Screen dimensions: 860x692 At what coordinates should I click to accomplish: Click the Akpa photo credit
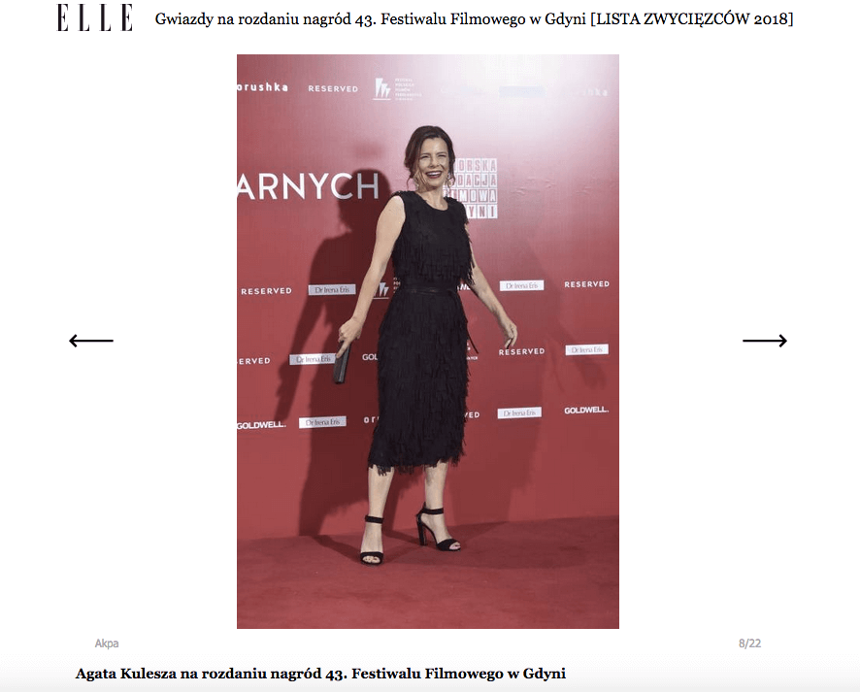point(107,643)
